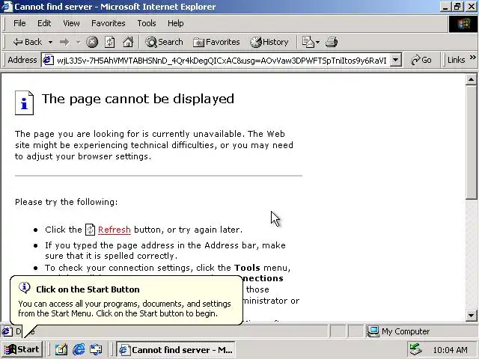Open the Back history dropdown arrow

[x=50, y=42]
